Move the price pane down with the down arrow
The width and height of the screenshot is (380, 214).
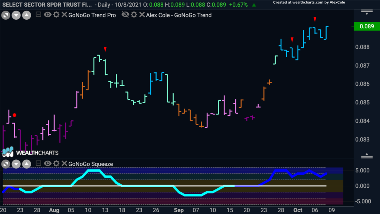pos(16,15)
